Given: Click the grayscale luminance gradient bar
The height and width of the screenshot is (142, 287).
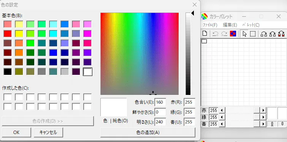Looking at the screenshot, I should click(188, 54).
